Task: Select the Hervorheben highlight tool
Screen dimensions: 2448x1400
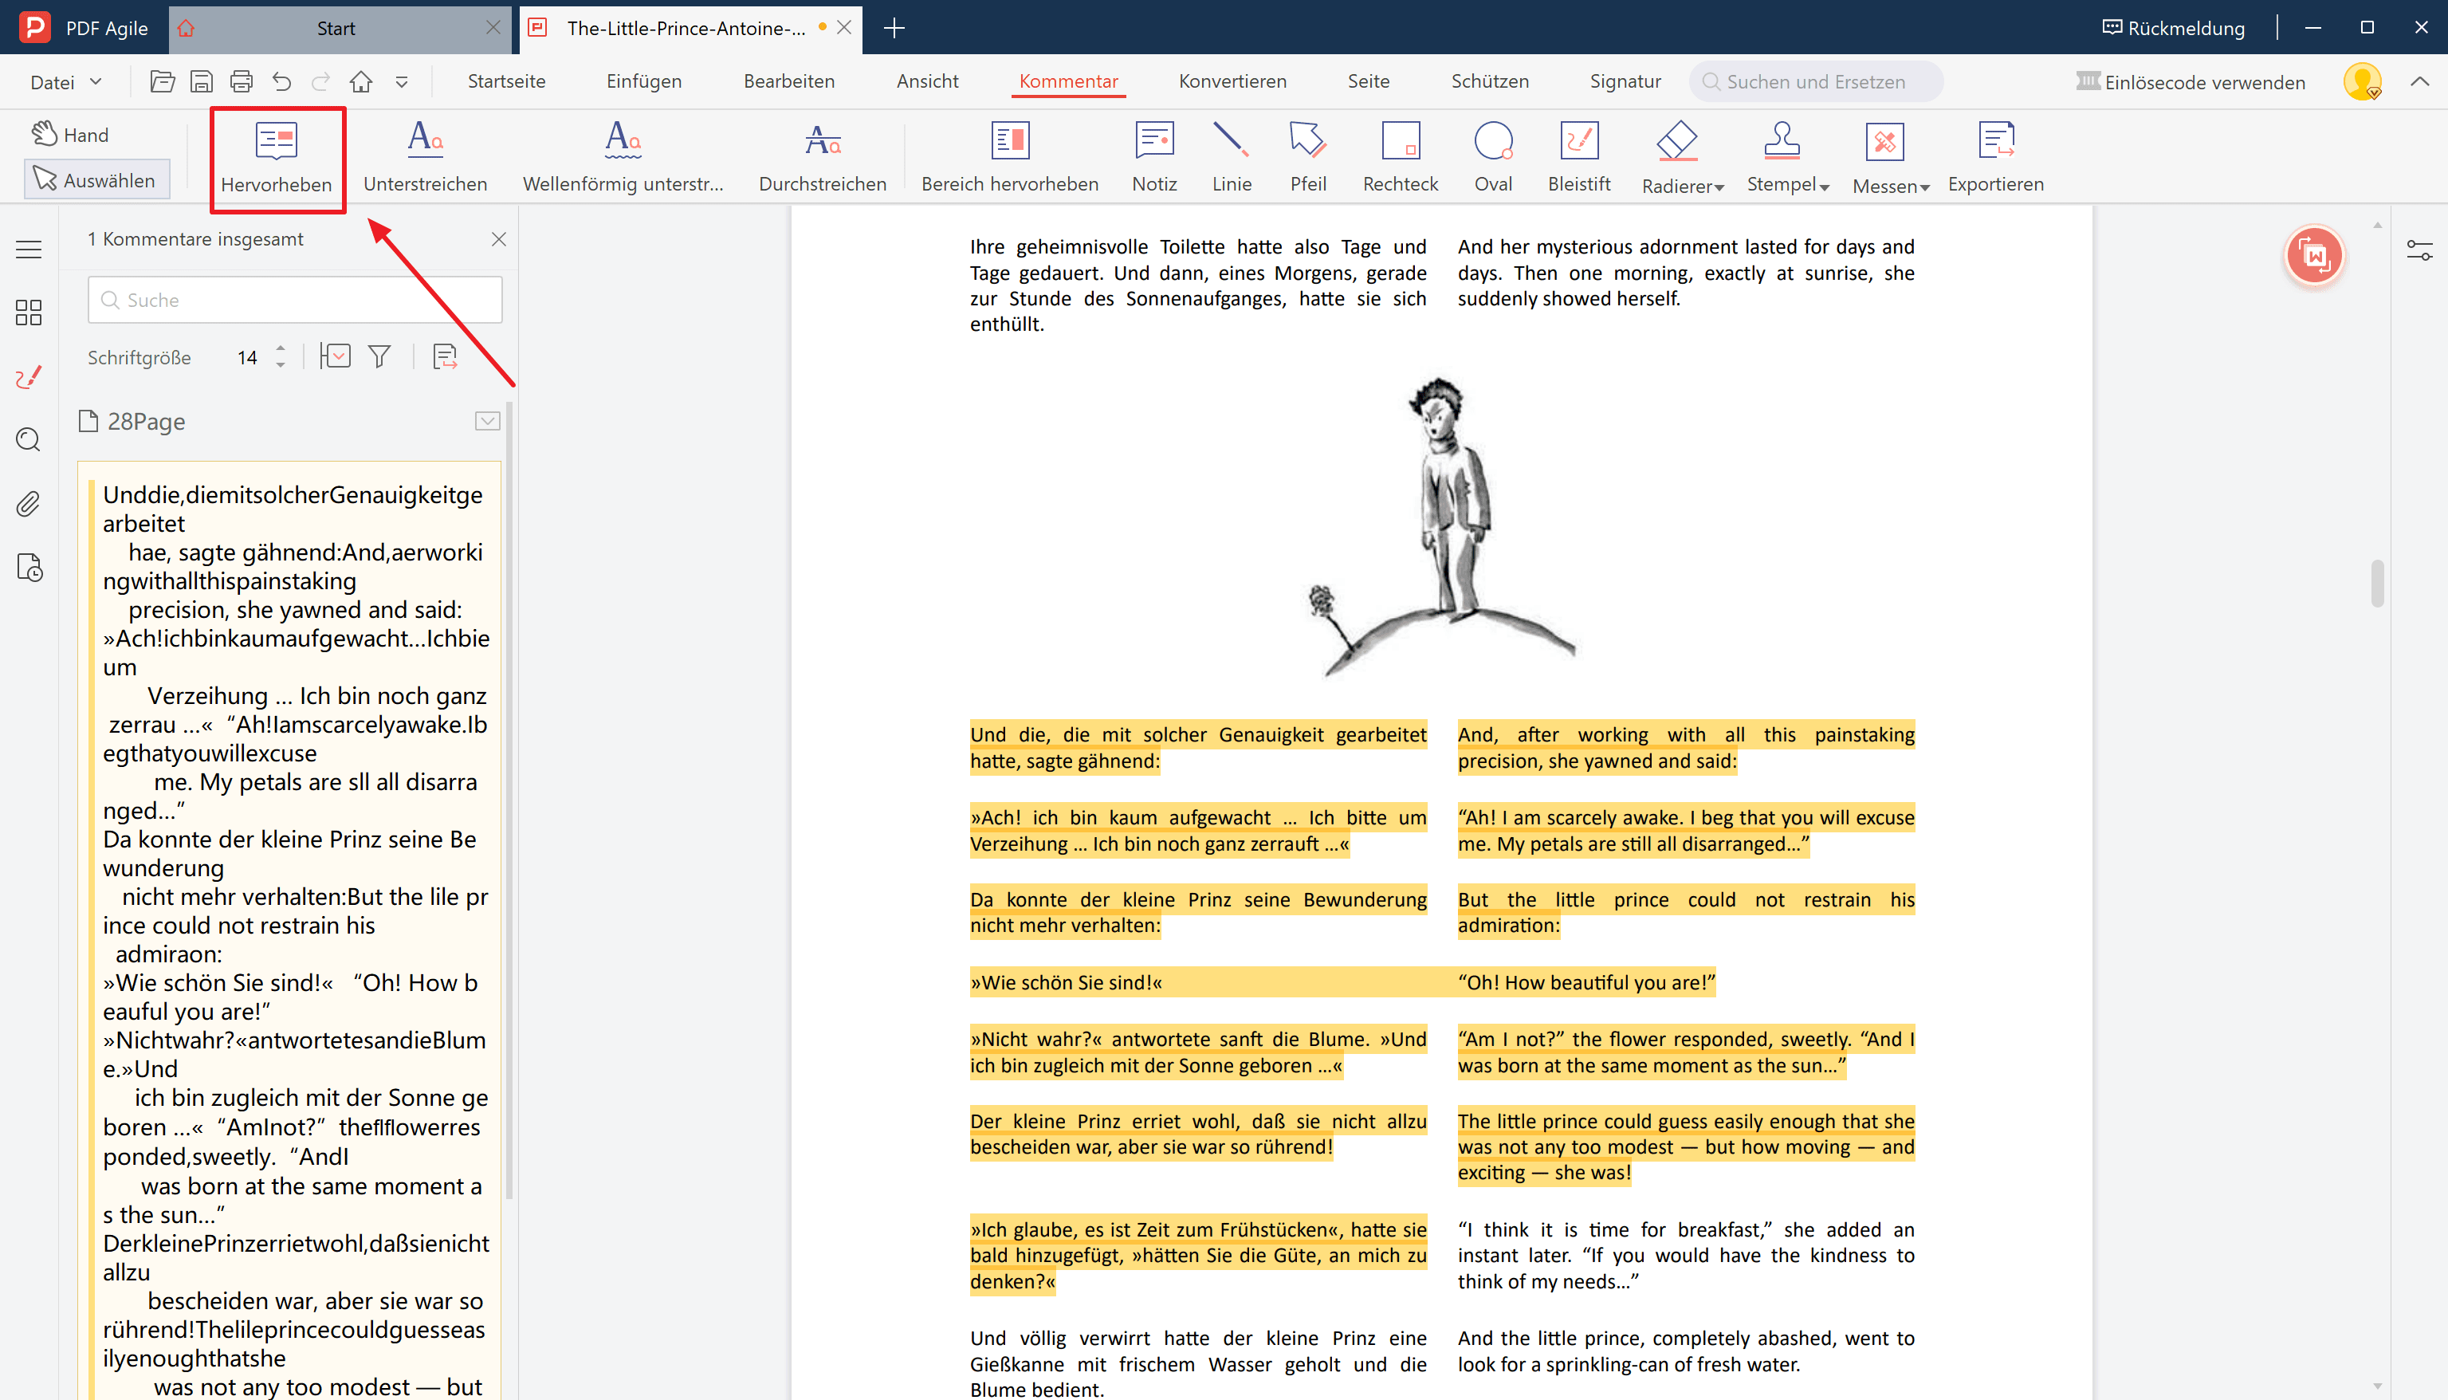Action: (x=277, y=157)
